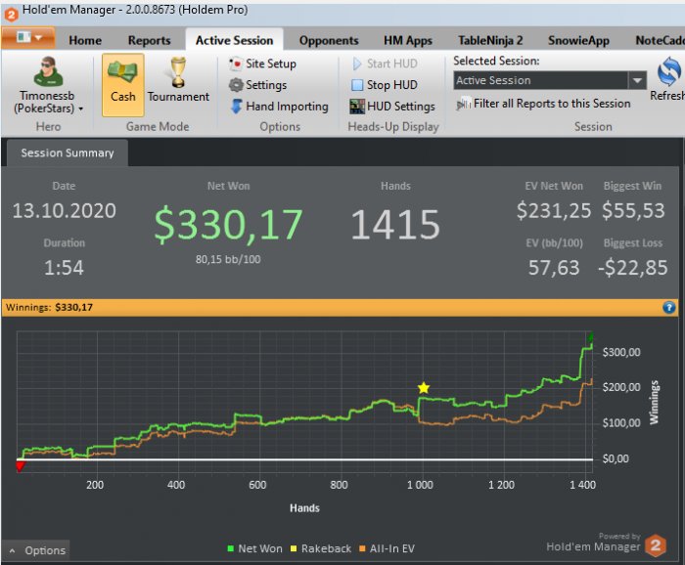Viewport: 685px width, 565px height.
Task: Click the EV bb/100 value 57,63
Action: (554, 268)
